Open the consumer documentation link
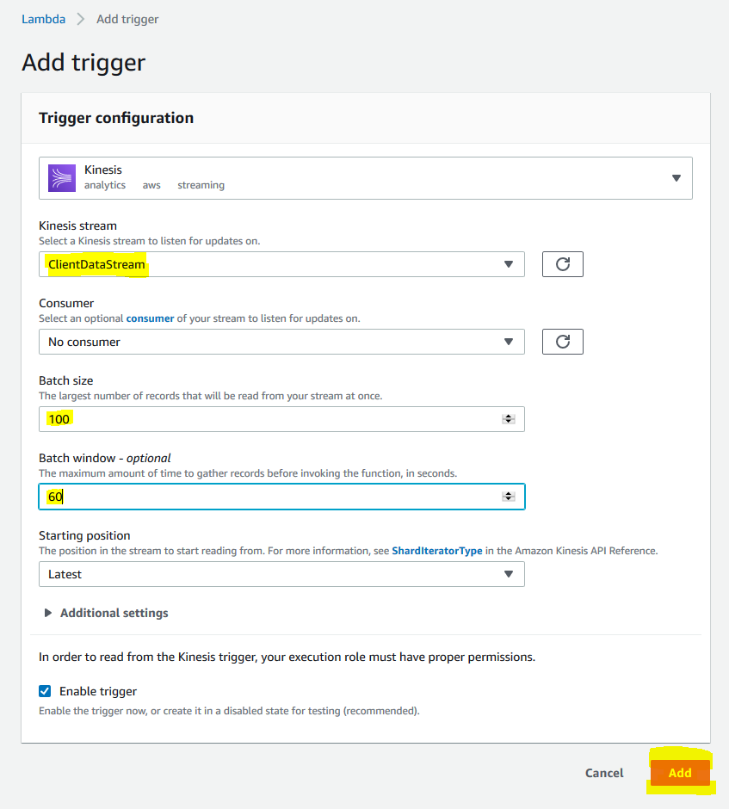 [150, 318]
